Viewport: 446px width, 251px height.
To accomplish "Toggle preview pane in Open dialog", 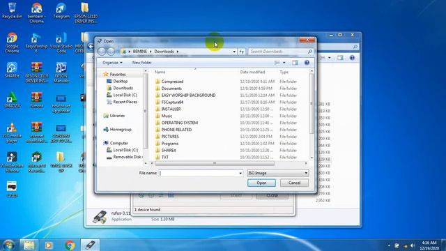I will (295, 63).
